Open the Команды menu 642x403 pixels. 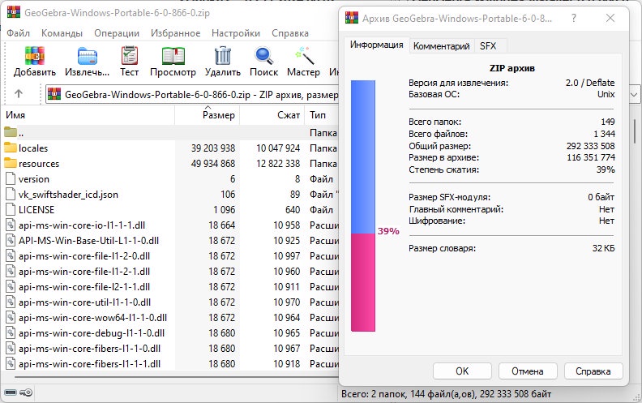point(62,33)
